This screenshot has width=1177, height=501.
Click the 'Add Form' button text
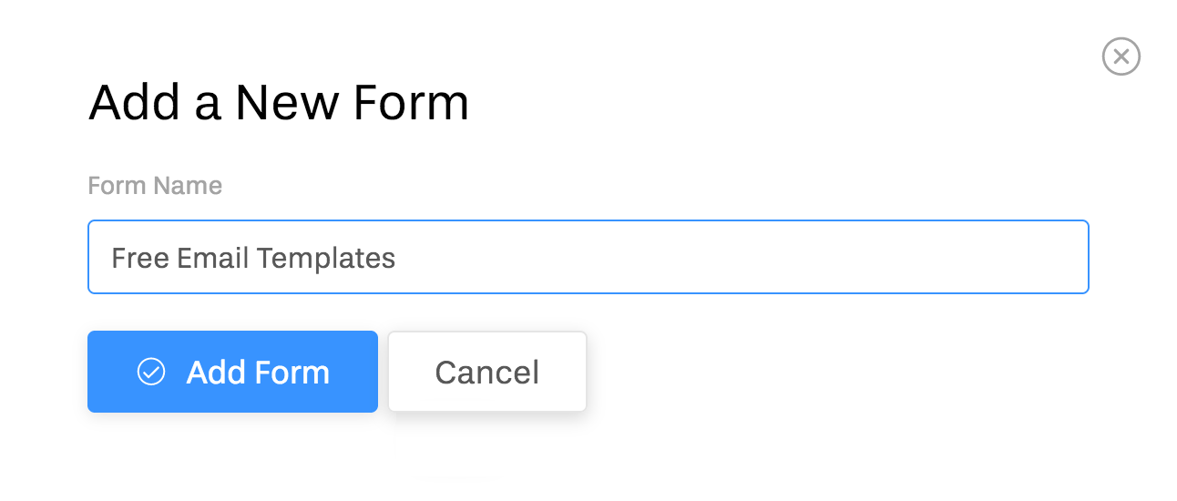click(x=258, y=372)
